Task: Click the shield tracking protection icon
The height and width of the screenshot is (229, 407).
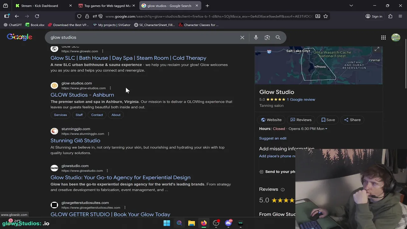Action: [79, 16]
